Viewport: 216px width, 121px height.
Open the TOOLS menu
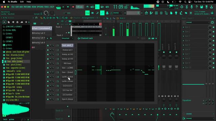tap(47, 7)
